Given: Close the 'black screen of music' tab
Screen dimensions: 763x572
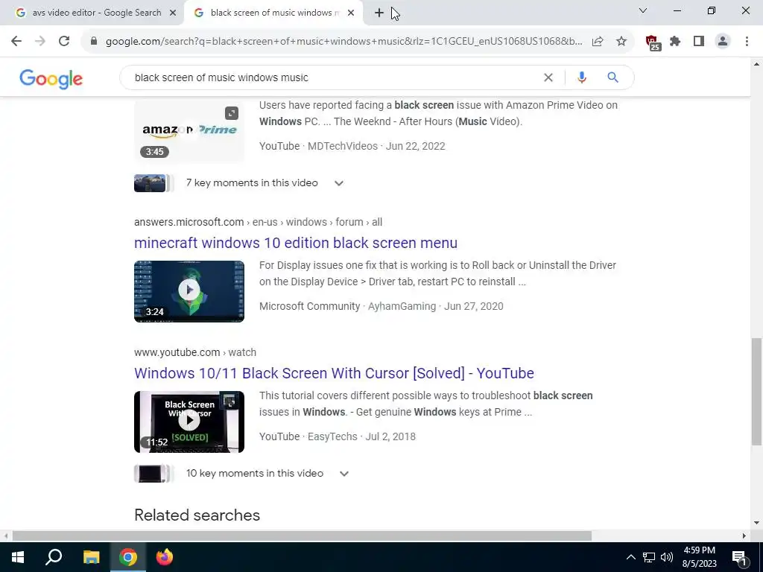Looking at the screenshot, I should click(351, 13).
